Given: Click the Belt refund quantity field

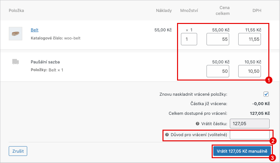Looking at the screenshot, I should pyautogui.click(x=189, y=39).
